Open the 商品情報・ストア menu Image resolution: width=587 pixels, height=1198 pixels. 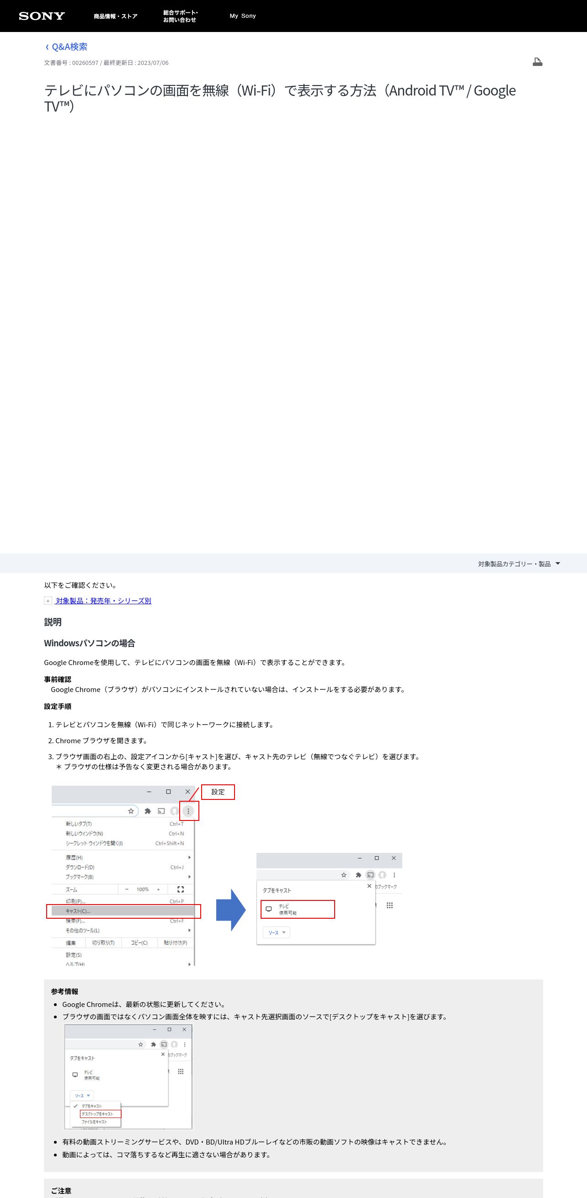(x=115, y=16)
